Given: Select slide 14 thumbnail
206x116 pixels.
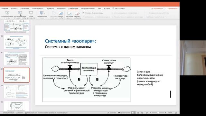Looking at the screenshot, I should click(x=16, y=106).
